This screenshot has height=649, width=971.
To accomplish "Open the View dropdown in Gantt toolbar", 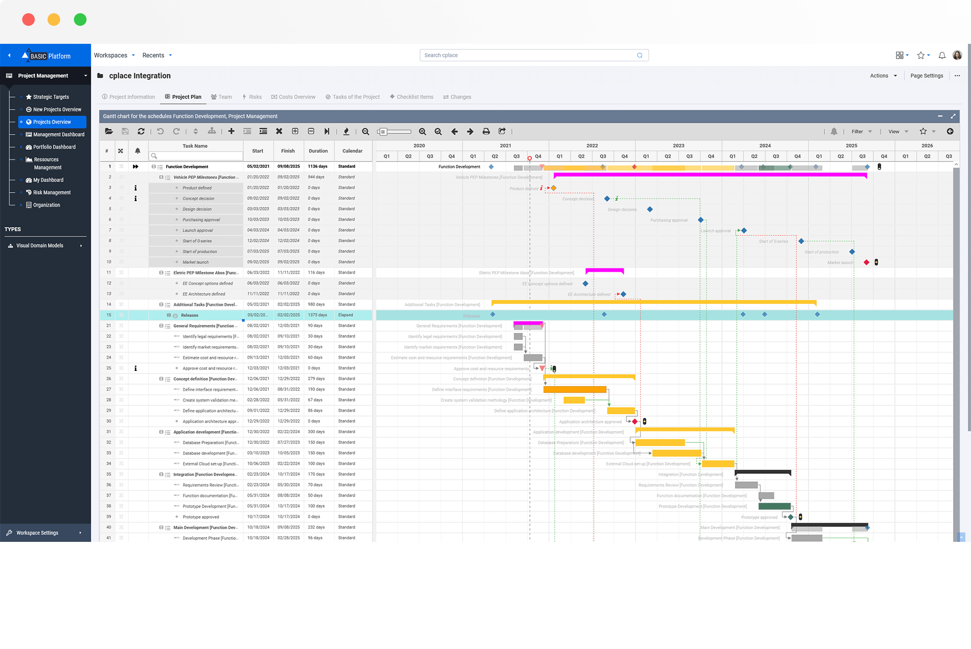I will [898, 131].
